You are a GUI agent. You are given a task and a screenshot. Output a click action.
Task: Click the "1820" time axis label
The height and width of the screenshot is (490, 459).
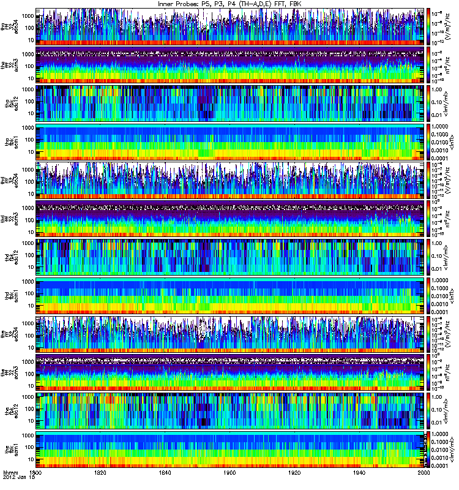point(100,472)
